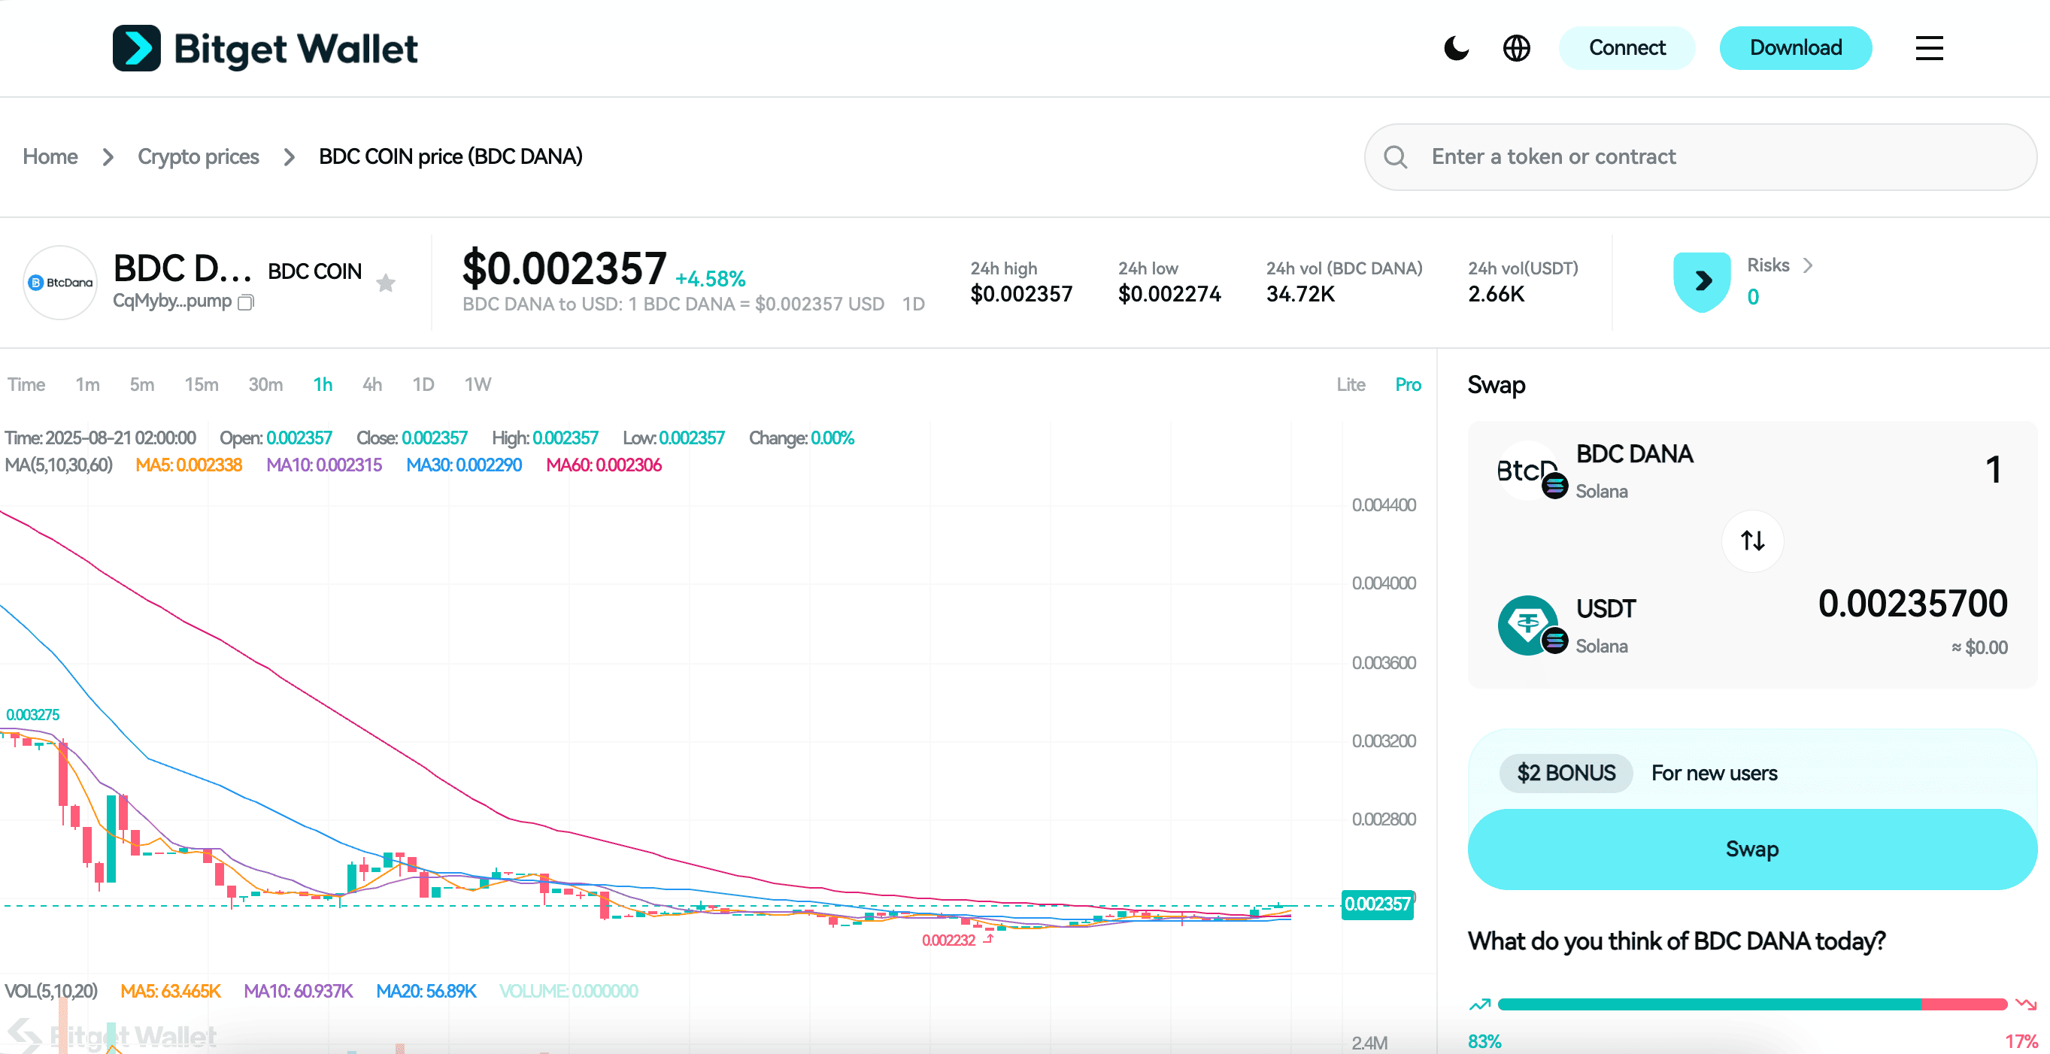
Task: Switch chart to Pro mode
Action: tap(1408, 385)
